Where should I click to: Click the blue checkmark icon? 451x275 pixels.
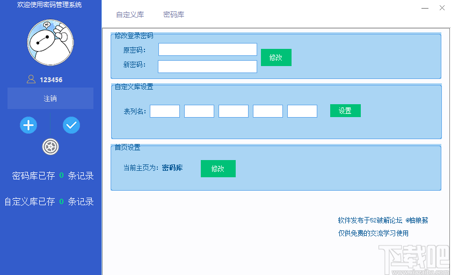tap(71, 125)
